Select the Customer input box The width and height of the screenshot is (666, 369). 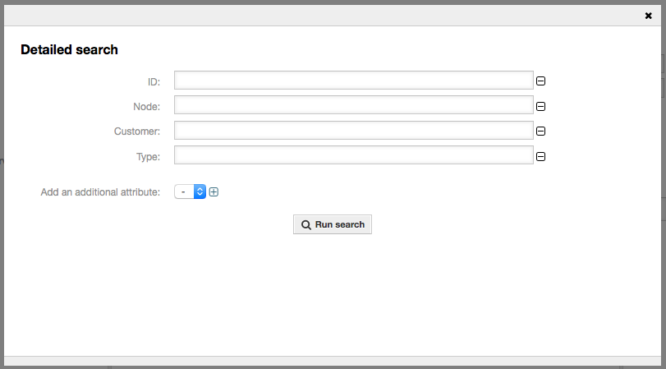click(354, 131)
